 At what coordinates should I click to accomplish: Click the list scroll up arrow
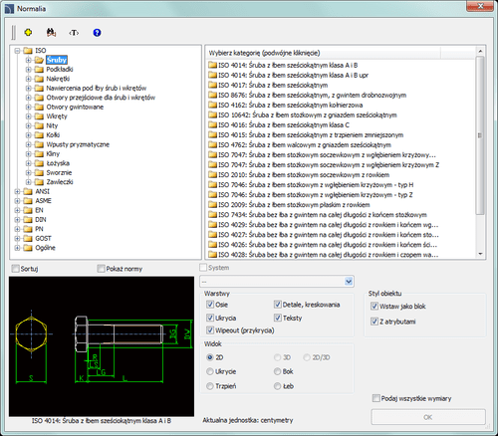(480, 51)
